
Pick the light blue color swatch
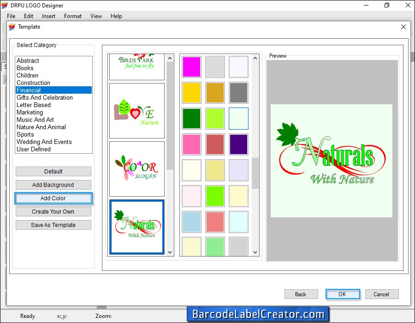191,222
